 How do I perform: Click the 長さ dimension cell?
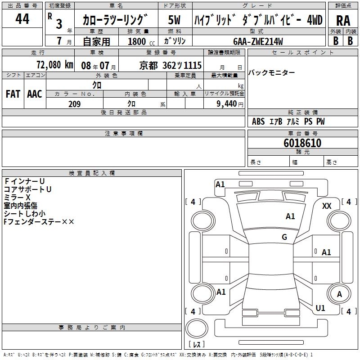268,162
